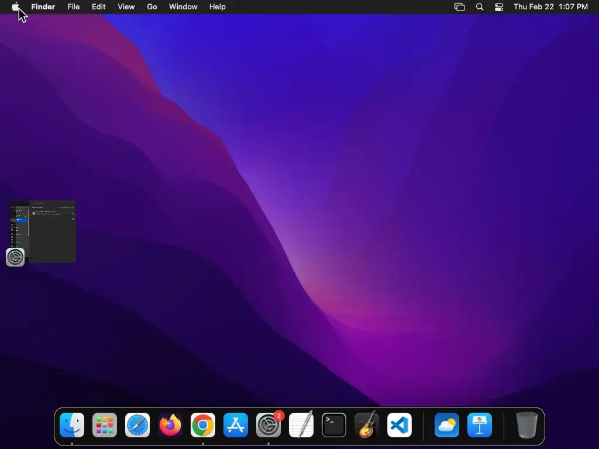The image size is (599, 449).
Task: Launch Google Chrome from the Dock
Action: tap(203, 425)
